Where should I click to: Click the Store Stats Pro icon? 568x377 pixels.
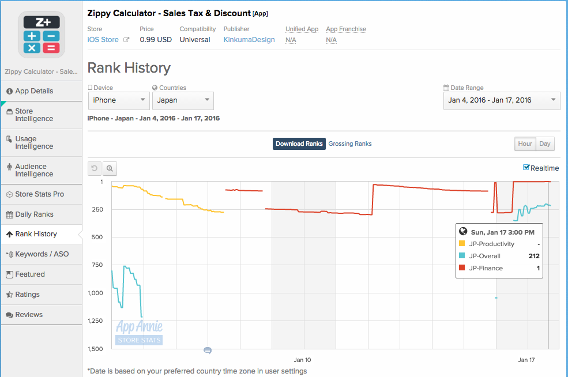(9, 194)
